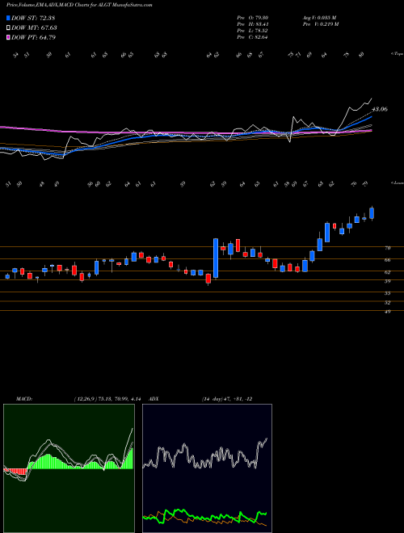Click the 52 price axis label

[x=387, y=302]
